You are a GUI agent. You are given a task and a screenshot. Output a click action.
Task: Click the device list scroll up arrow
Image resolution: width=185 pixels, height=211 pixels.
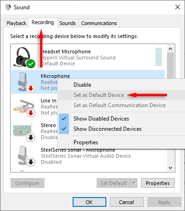[170, 49]
